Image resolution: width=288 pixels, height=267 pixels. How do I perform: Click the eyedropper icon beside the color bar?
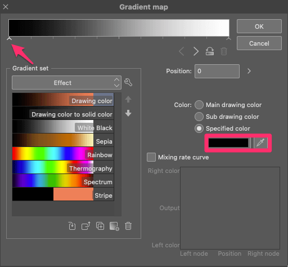(x=260, y=143)
